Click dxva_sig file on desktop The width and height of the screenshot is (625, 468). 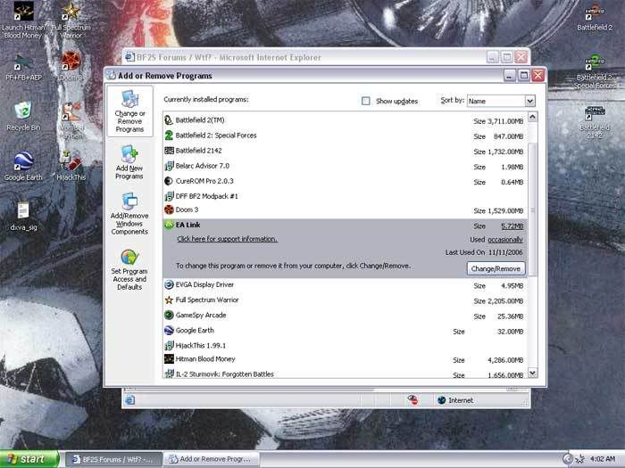(23, 217)
